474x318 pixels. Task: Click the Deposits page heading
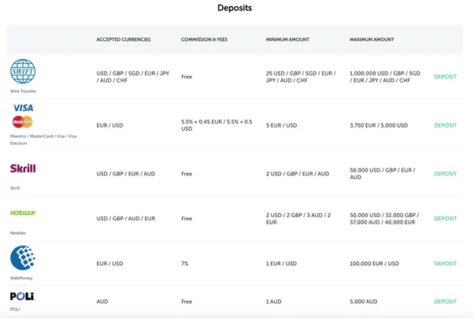click(x=235, y=8)
